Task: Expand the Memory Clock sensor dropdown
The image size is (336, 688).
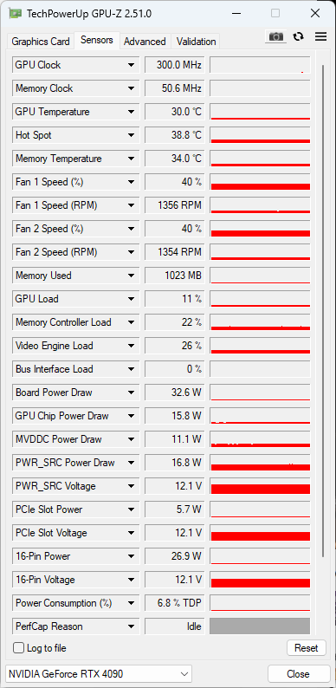Action: [131, 88]
